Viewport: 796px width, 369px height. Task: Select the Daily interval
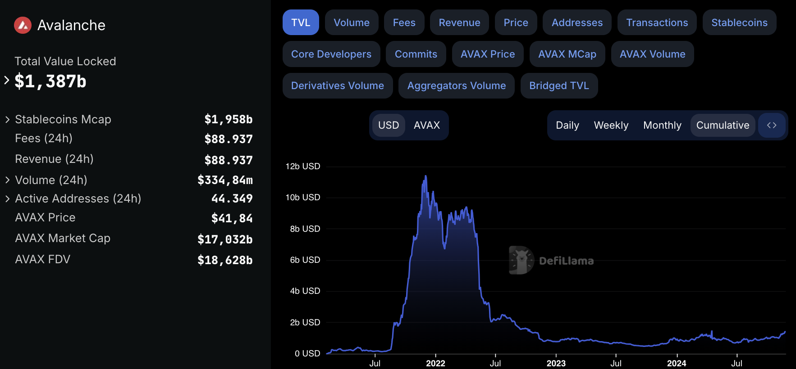(x=567, y=125)
